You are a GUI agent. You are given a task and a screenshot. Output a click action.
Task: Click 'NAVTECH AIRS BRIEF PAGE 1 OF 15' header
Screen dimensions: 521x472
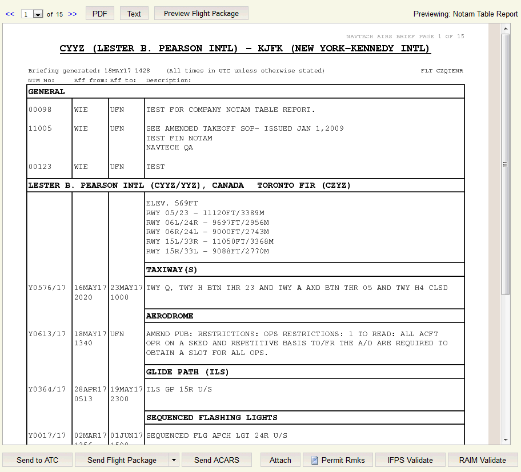405,37
